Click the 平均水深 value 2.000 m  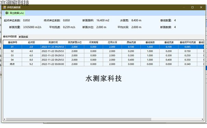136,27
